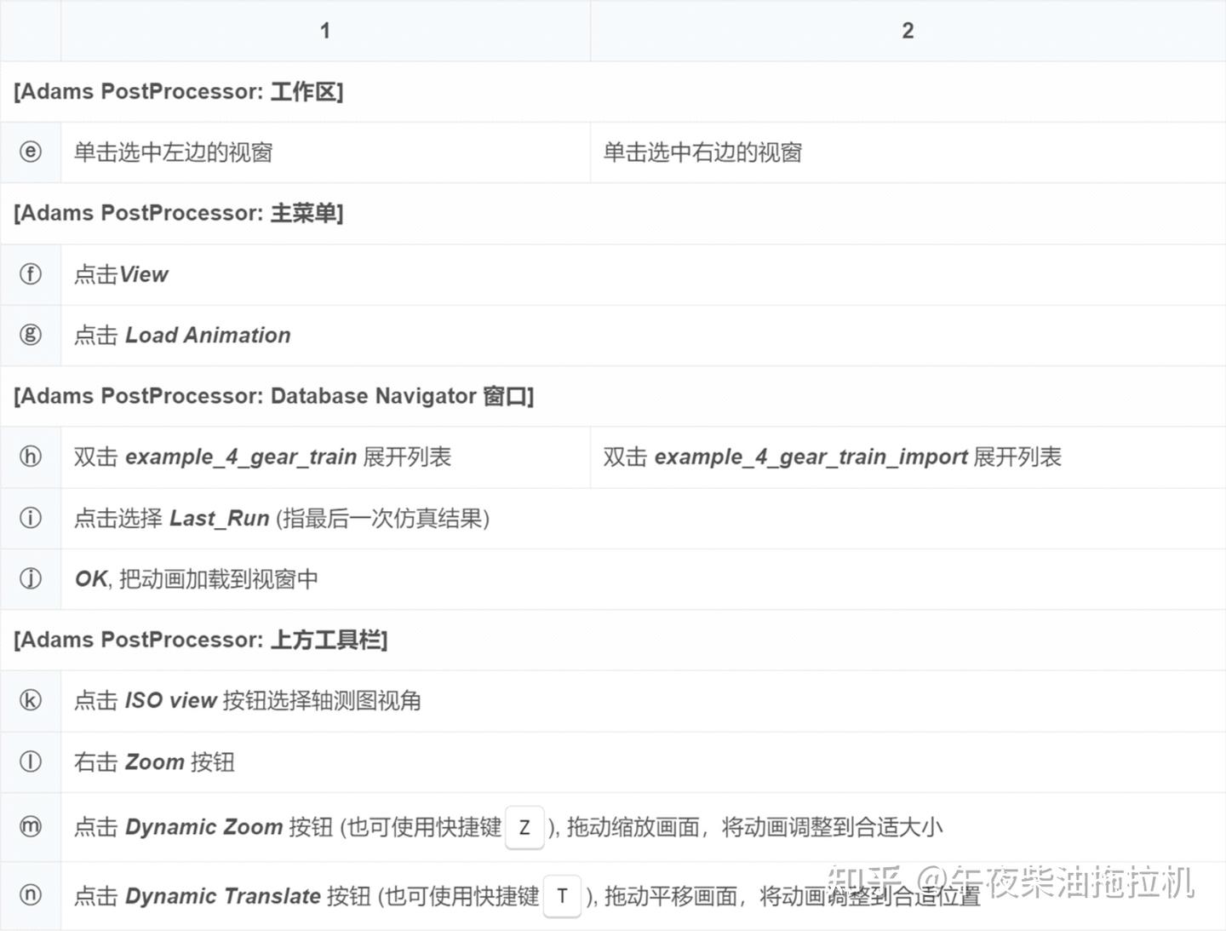
Task: Click the Z shortcut key badge
Action: [x=524, y=827]
